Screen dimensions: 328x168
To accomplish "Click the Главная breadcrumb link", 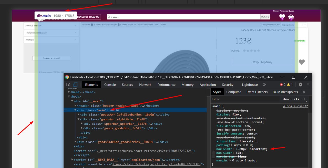I will 86,25.
